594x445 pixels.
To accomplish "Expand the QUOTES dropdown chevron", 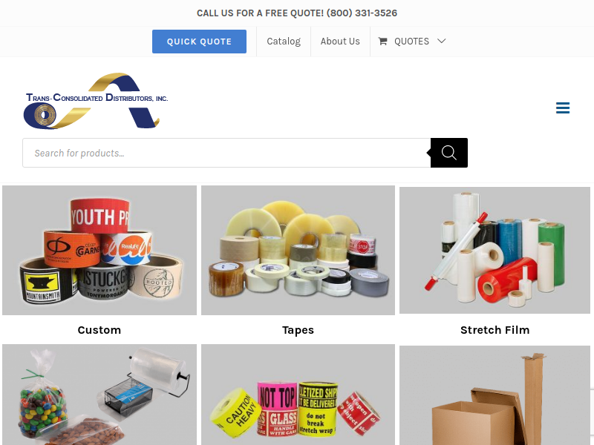I will point(441,41).
